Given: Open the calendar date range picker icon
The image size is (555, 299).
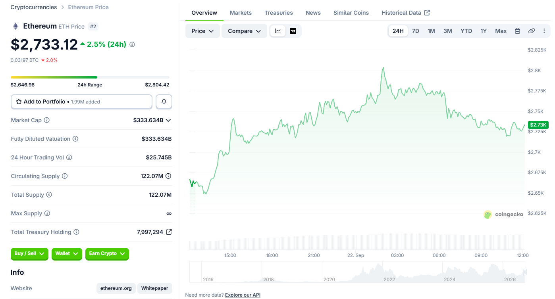Looking at the screenshot, I should click(517, 31).
